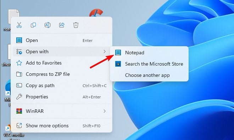Click the Microsoft Store icon in submenu

click(x=118, y=64)
